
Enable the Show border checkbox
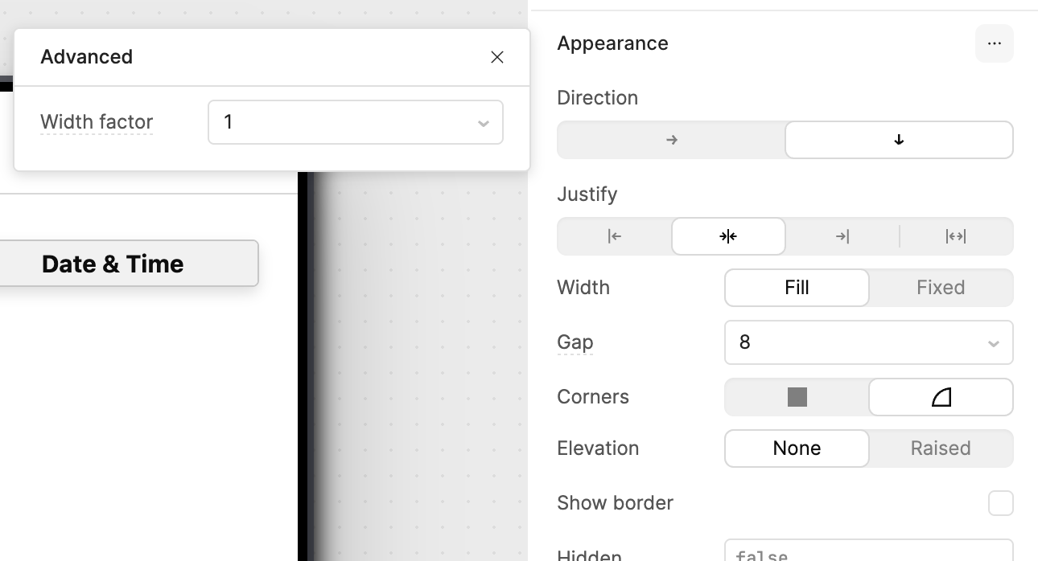1000,503
